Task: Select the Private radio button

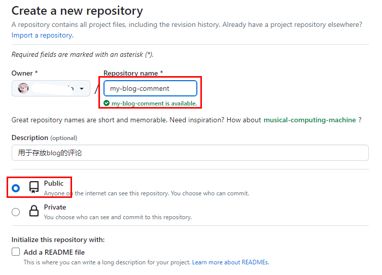Action: pos(16,212)
